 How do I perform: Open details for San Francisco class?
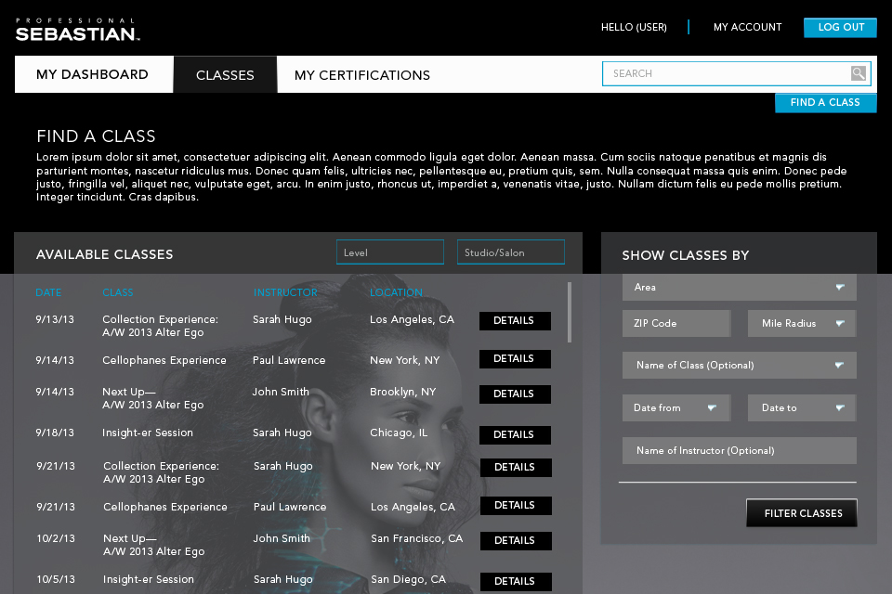pyautogui.click(x=516, y=540)
